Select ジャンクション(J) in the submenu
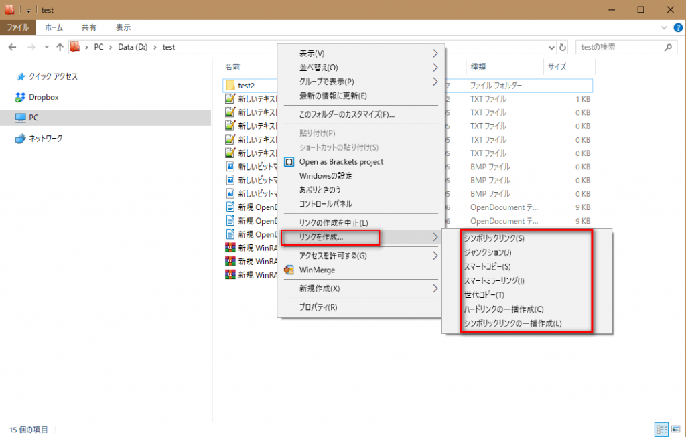This screenshot has height=437, width=686. pos(487,252)
